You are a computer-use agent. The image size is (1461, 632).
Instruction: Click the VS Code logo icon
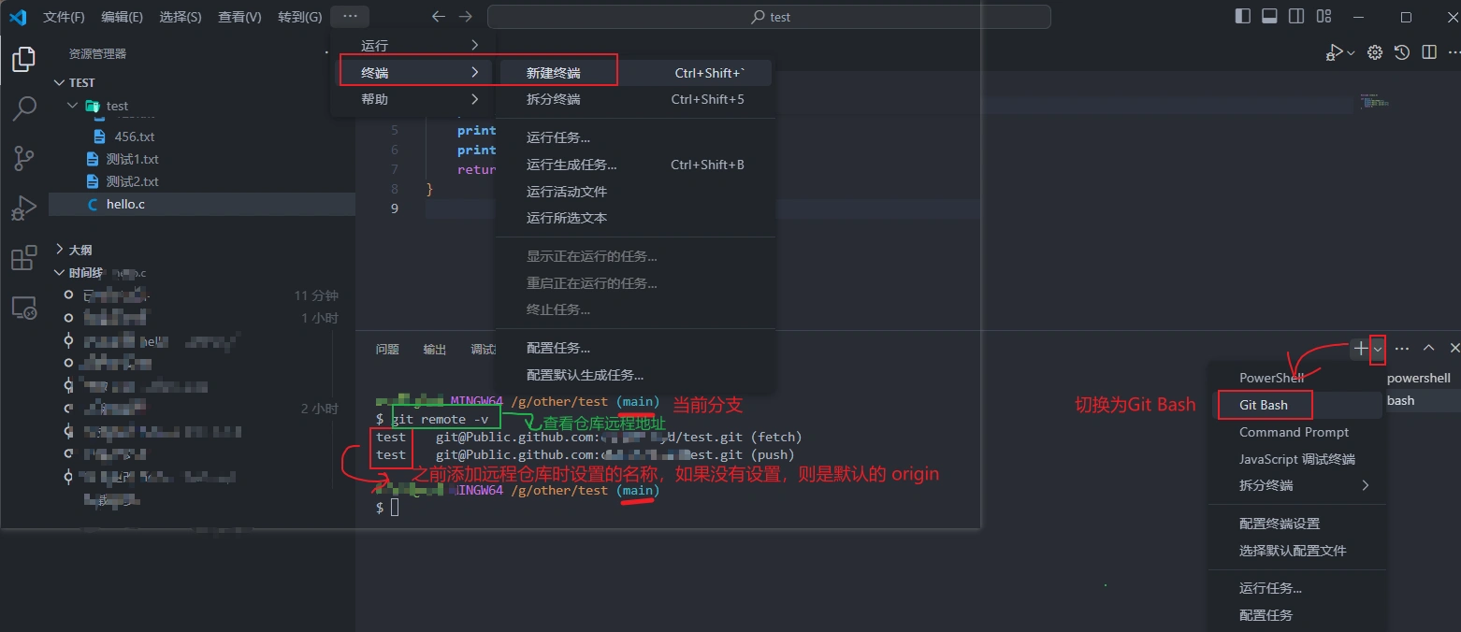[18, 17]
